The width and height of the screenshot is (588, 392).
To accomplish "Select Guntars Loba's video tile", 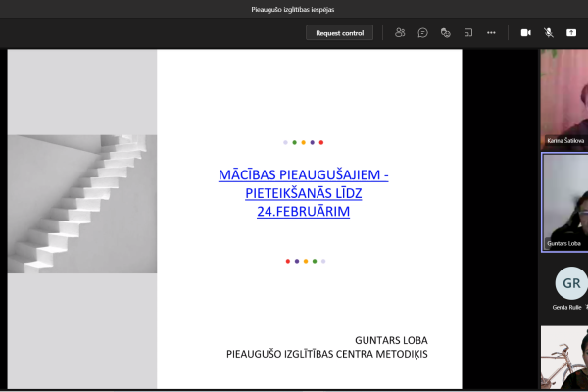I will point(564,202).
